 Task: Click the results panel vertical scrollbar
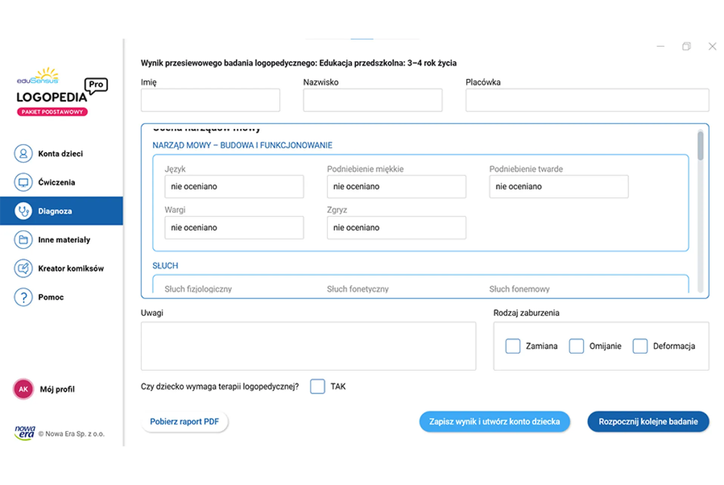point(700,146)
